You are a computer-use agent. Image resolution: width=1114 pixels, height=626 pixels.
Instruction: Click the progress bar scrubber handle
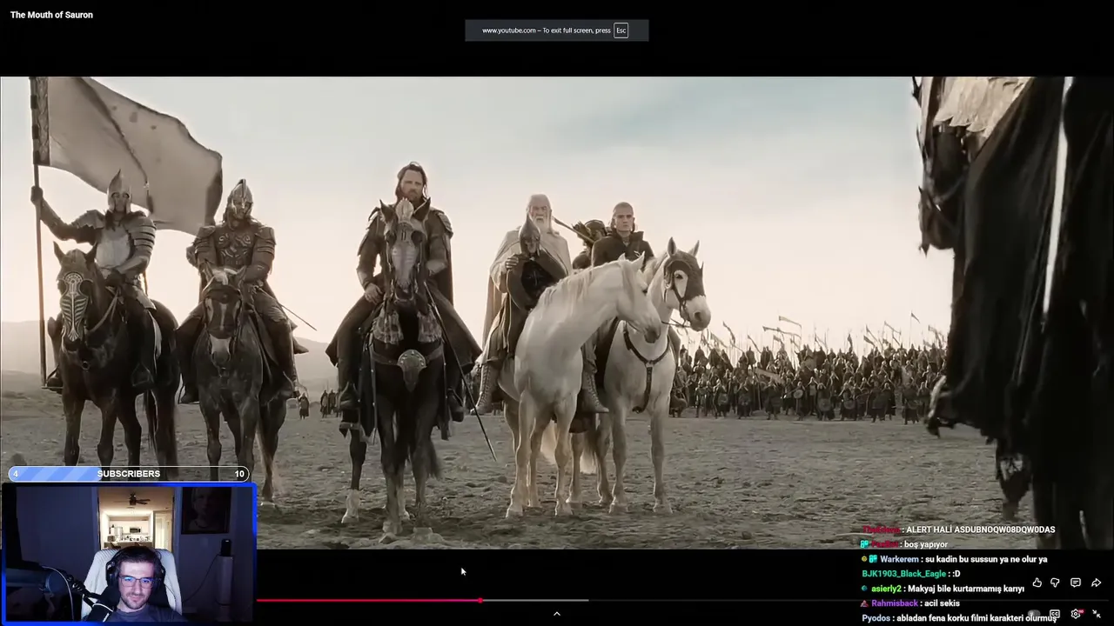pyautogui.click(x=480, y=600)
